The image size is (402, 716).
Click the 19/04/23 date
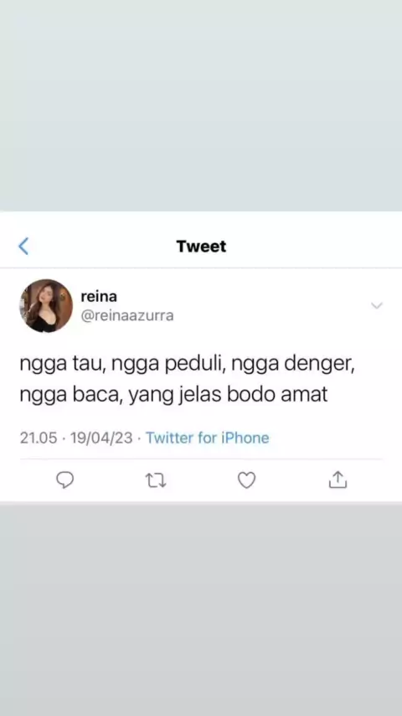(x=101, y=438)
